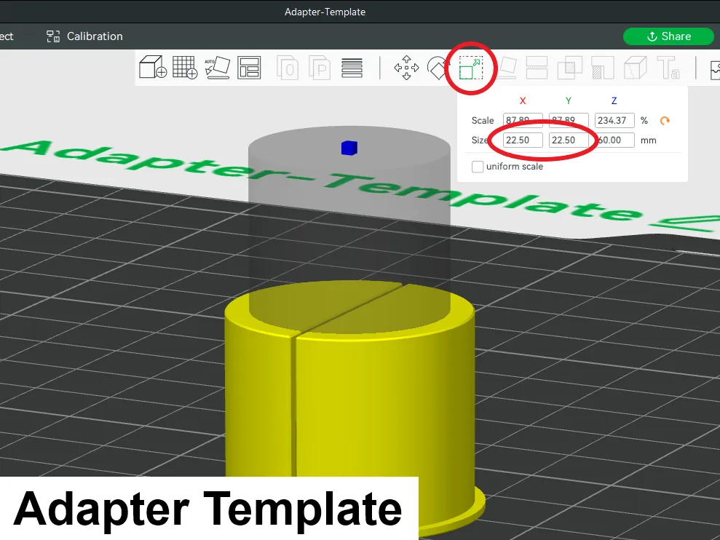Image resolution: width=720 pixels, height=540 pixels.
Task: Select the yellow adapter cylinder model
Action: click(x=349, y=408)
